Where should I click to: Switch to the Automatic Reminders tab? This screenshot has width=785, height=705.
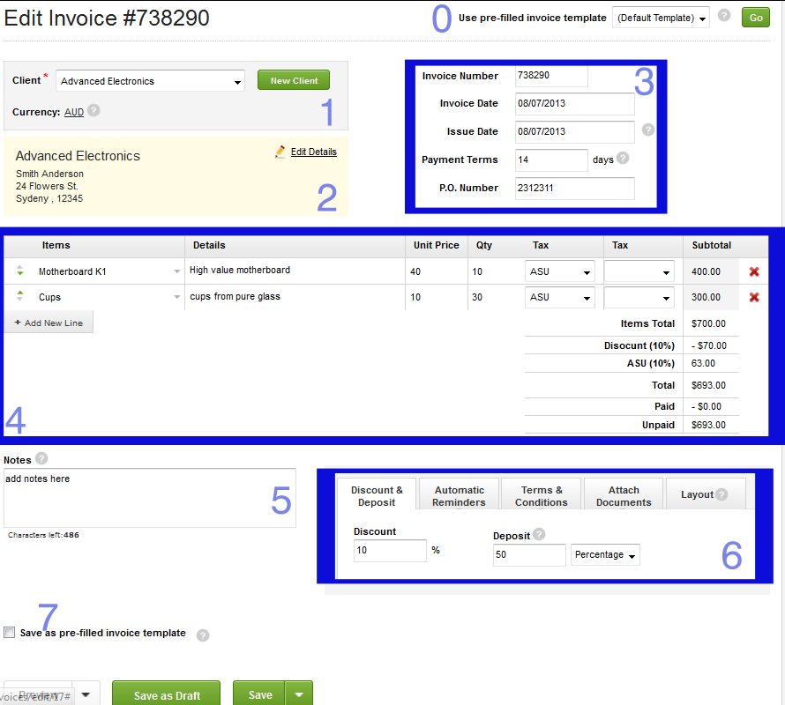pyautogui.click(x=459, y=496)
